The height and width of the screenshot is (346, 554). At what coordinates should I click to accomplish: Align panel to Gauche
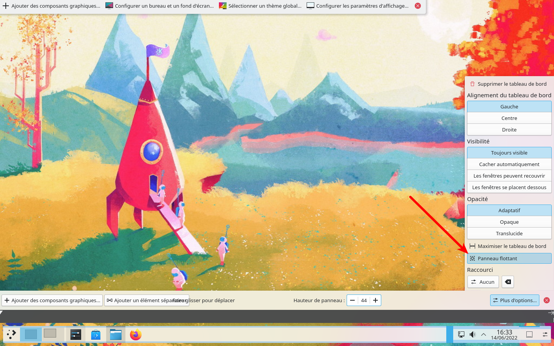click(509, 106)
